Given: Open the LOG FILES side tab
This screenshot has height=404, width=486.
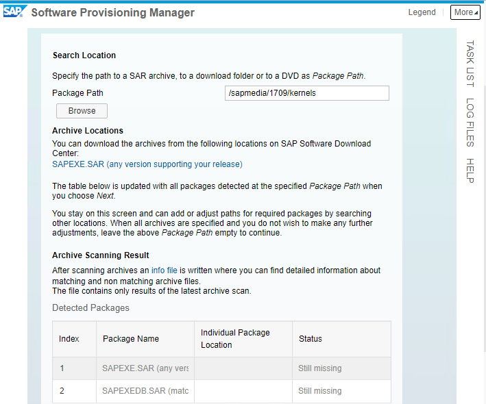Looking at the screenshot, I should point(470,123).
